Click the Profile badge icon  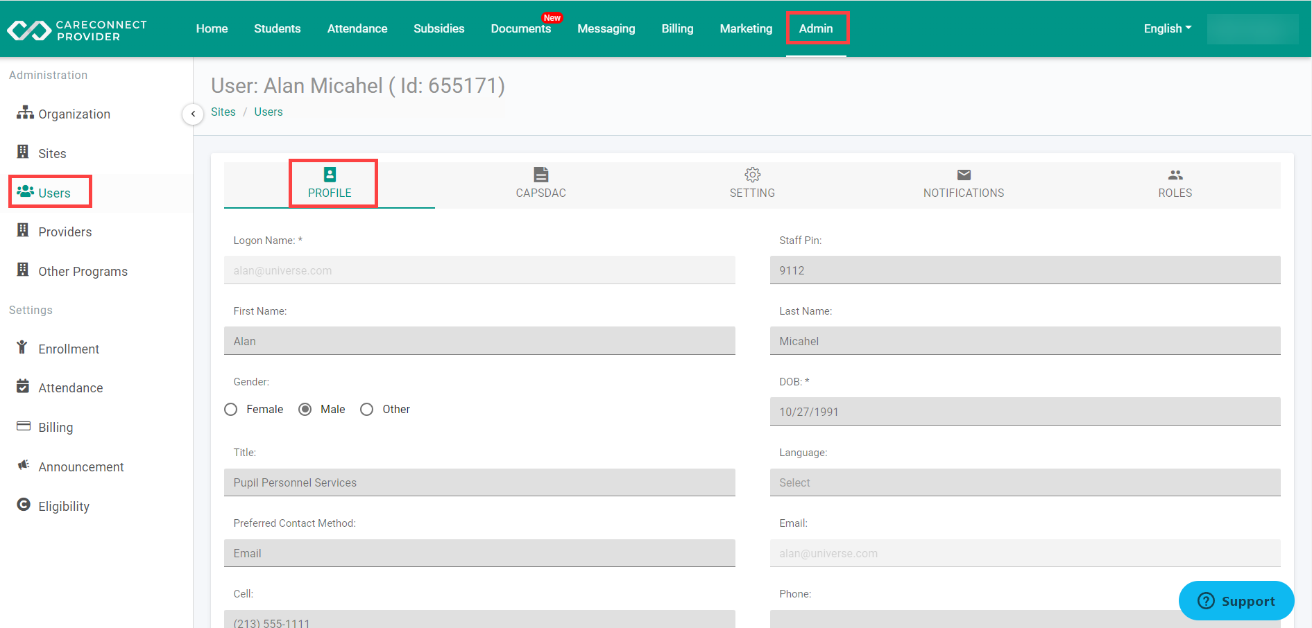330,175
